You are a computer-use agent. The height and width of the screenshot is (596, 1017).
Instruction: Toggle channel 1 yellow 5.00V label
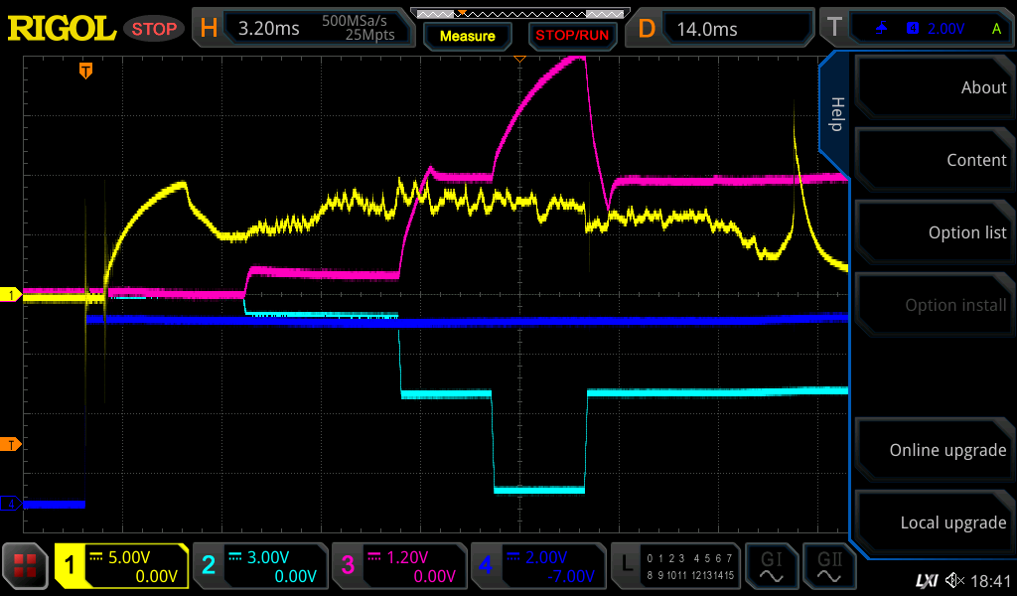point(121,566)
